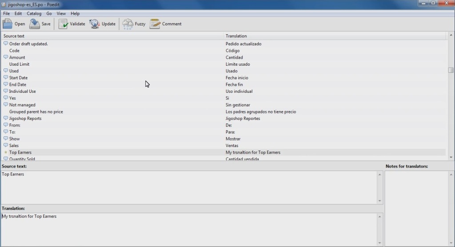This screenshot has height=247, width=455.
Task: Open the Comment editor from toolbar
Action: coord(155,24)
